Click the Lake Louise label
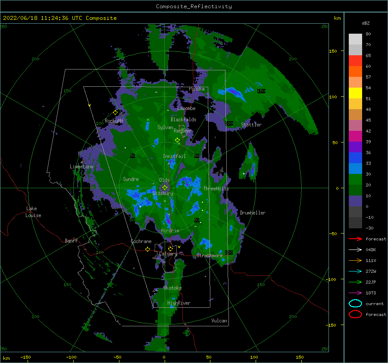Image resolution: width=388 pixels, height=363 pixels. (33, 212)
